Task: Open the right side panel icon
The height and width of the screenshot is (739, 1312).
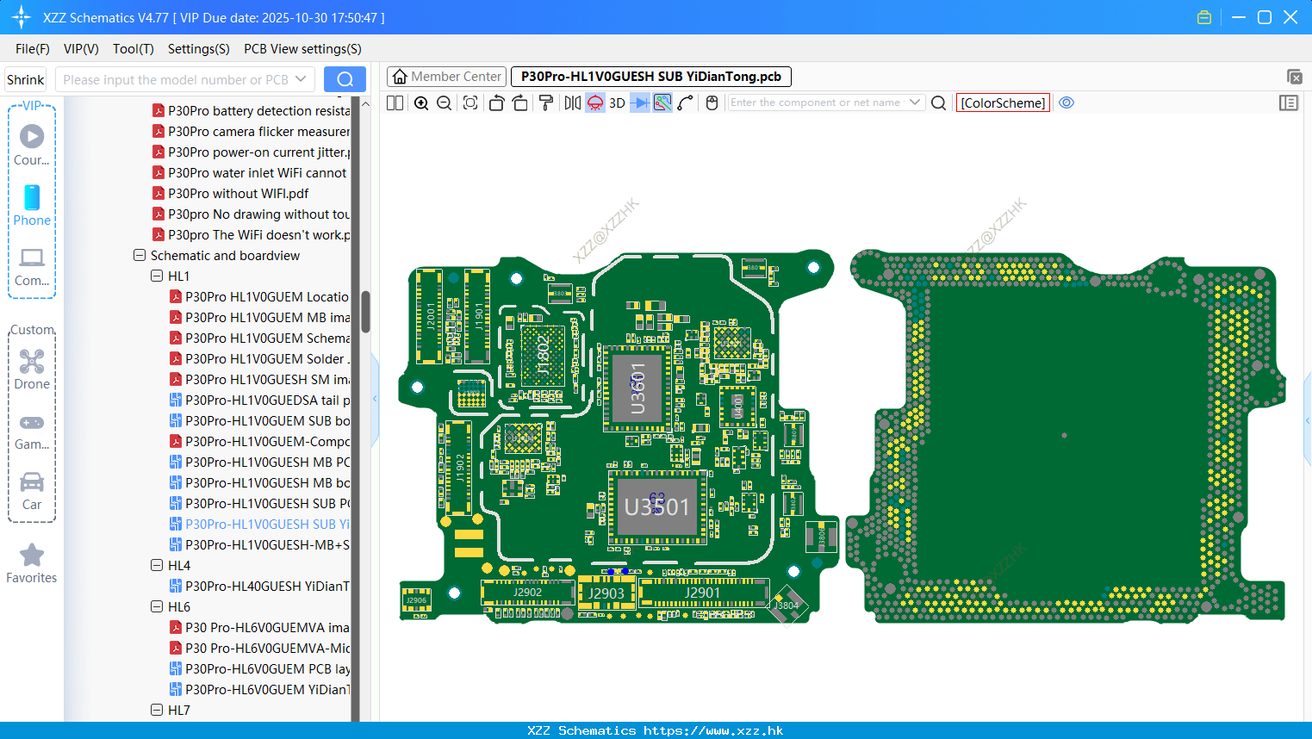Action: click(x=1289, y=102)
